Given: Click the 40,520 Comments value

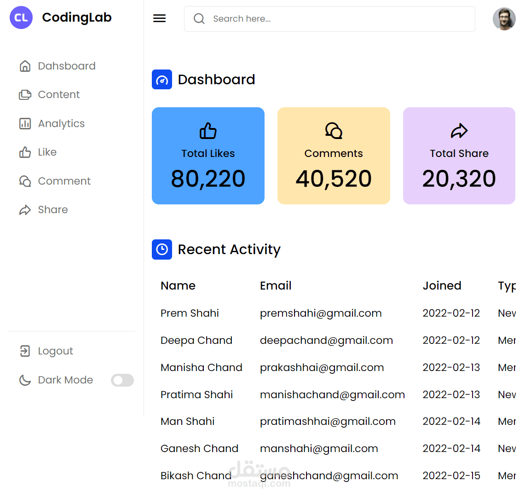Looking at the screenshot, I should [x=334, y=179].
